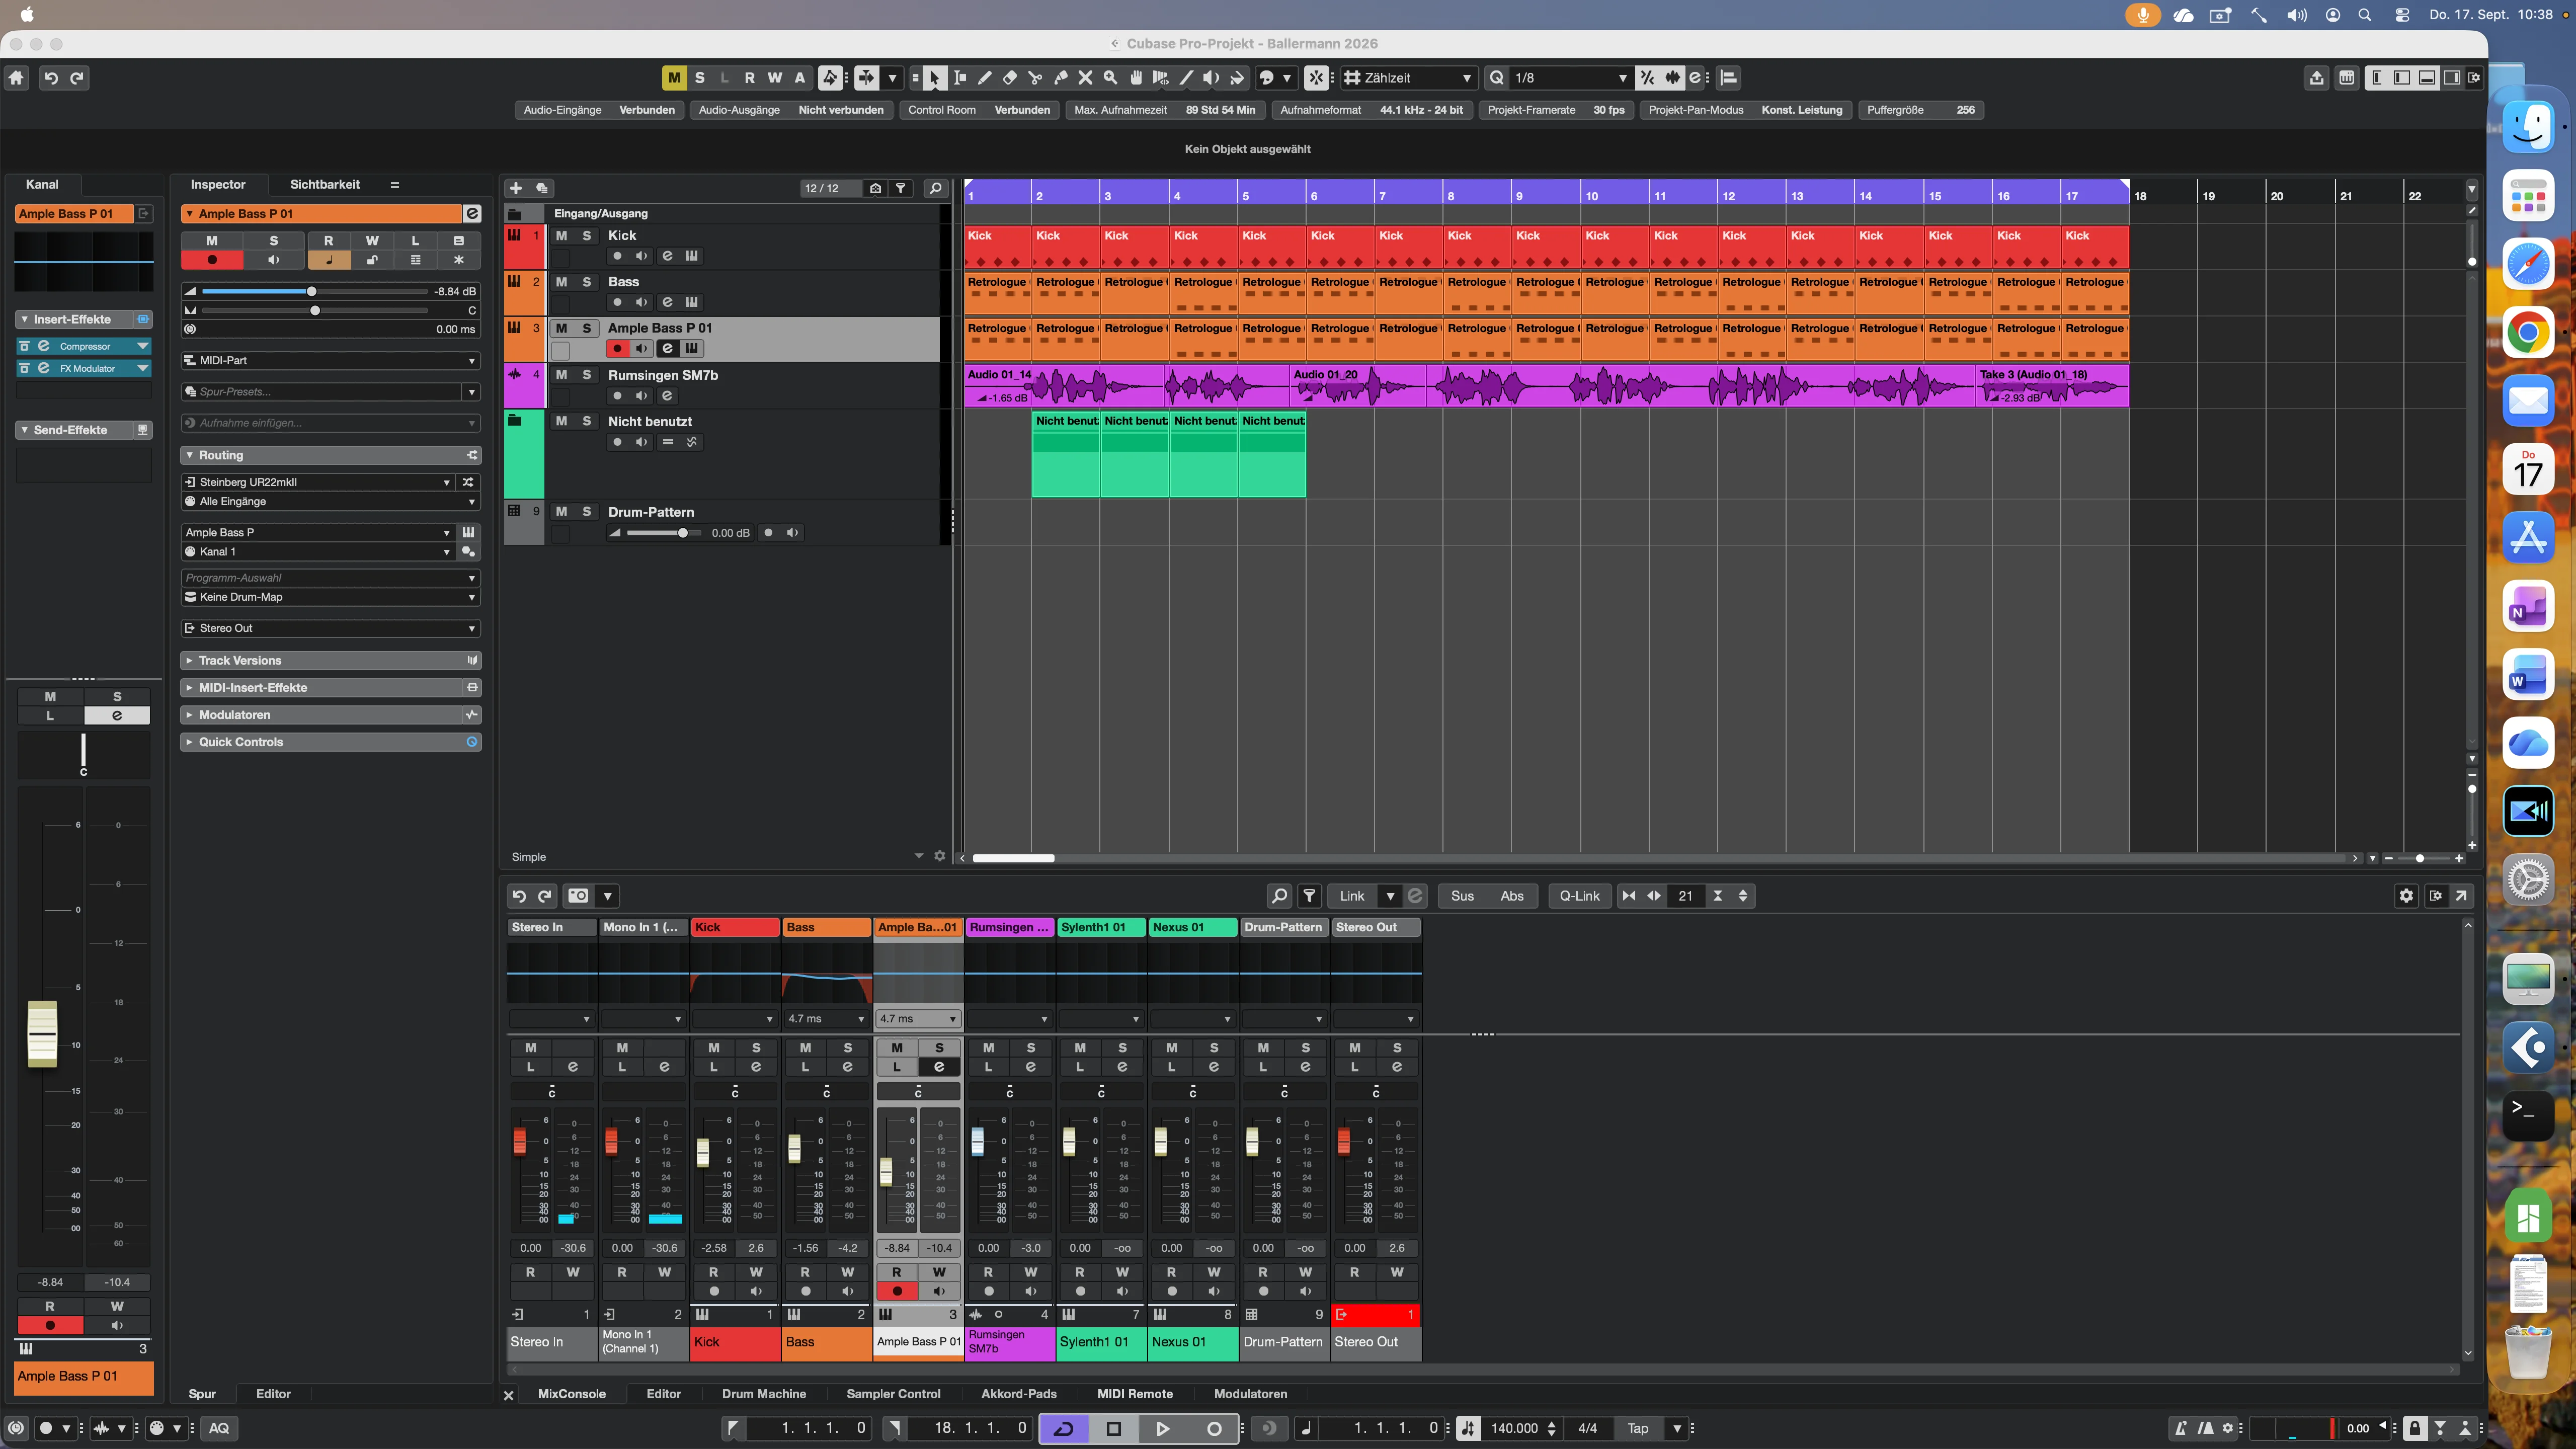Viewport: 2576px width, 1449px height.
Task: Click the Q-Link button in MixConsole
Action: click(x=1579, y=896)
